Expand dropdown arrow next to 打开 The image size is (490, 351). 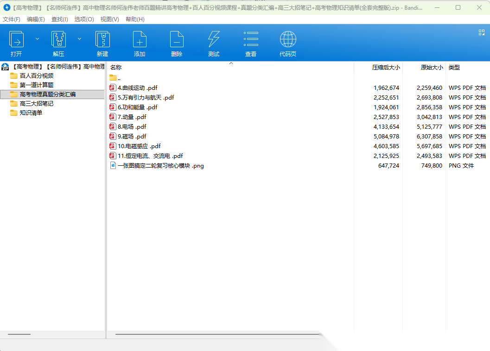tap(37, 39)
